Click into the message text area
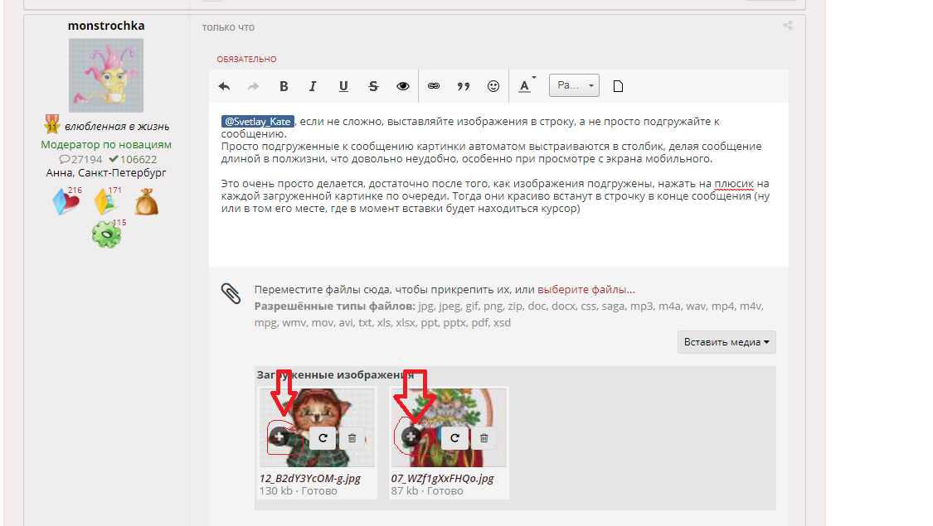The height and width of the screenshot is (526, 933). coord(498,236)
